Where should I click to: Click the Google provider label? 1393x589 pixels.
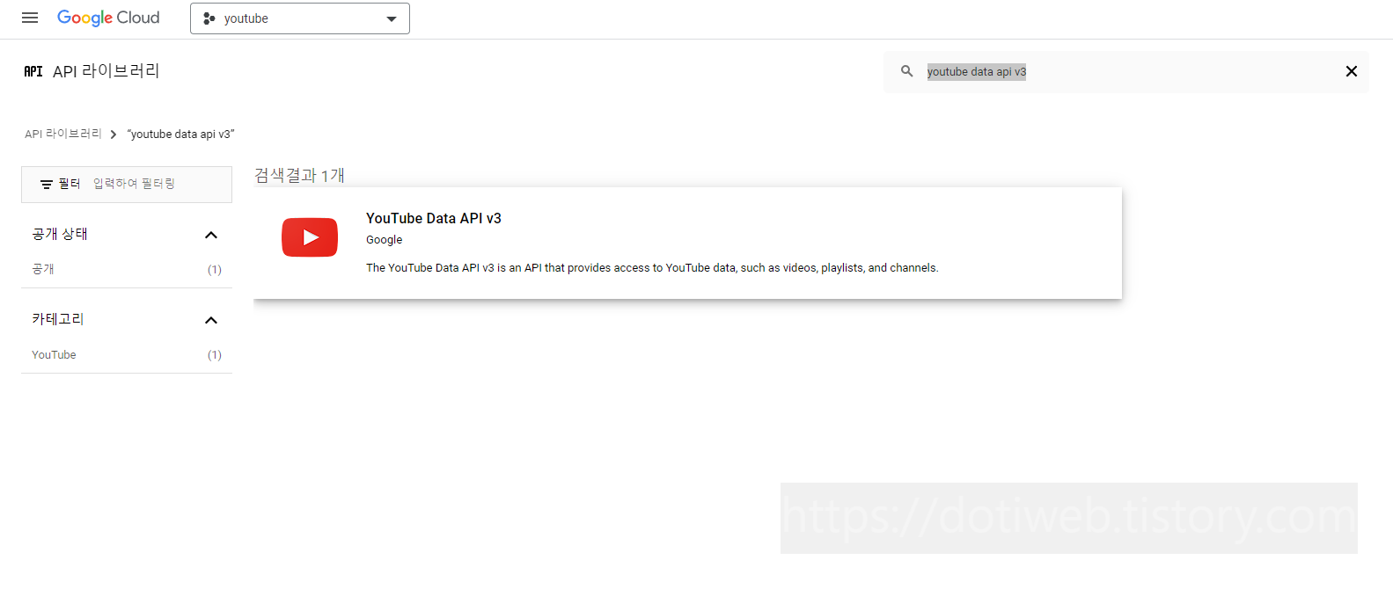pyautogui.click(x=384, y=240)
